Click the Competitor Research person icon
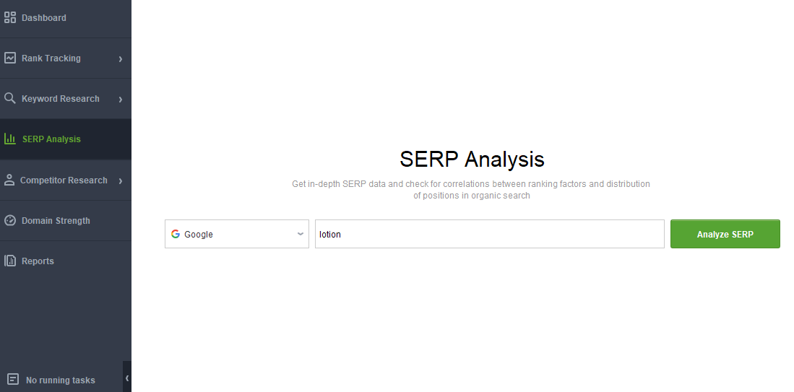This screenshot has height=392, width=794. (9, 180)
